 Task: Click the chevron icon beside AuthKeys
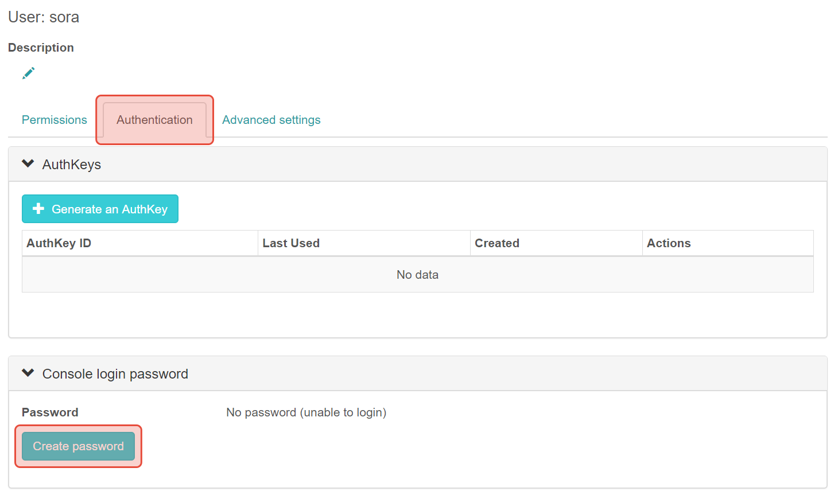[x=27, y=163]
